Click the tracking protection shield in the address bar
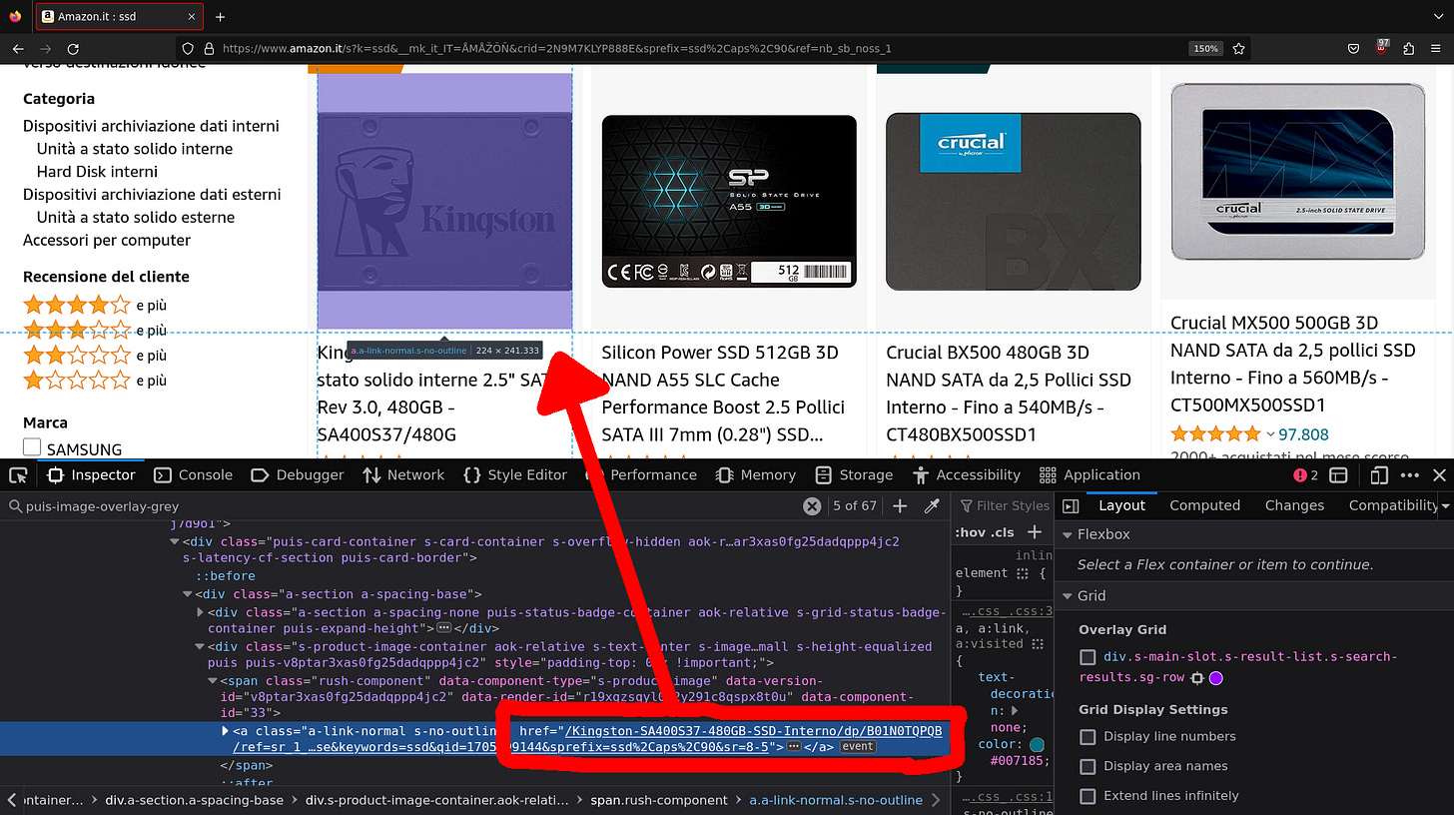This screenshot has height=815, width=1454. (189, 48)
